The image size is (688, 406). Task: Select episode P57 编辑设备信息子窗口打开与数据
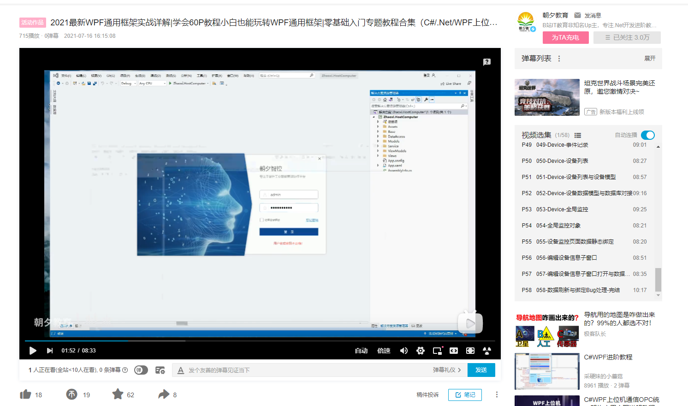coord(584,274)
